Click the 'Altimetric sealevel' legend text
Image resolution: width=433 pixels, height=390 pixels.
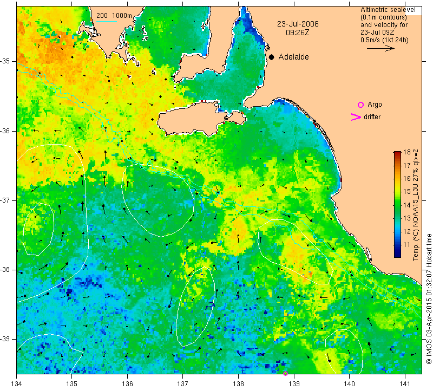[x=388, y=10]
